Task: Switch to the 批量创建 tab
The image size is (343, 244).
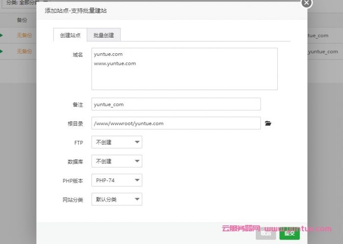Action: coord(103,35)
